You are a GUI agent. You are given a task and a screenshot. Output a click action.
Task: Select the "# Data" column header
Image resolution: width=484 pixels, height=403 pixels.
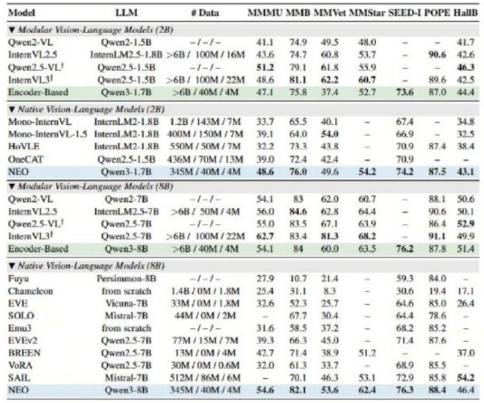(x=205, y=13)
